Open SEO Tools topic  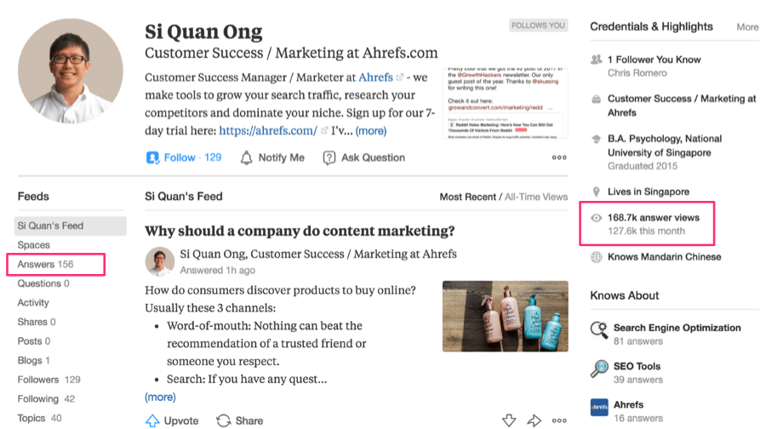[x=637, y=367]
